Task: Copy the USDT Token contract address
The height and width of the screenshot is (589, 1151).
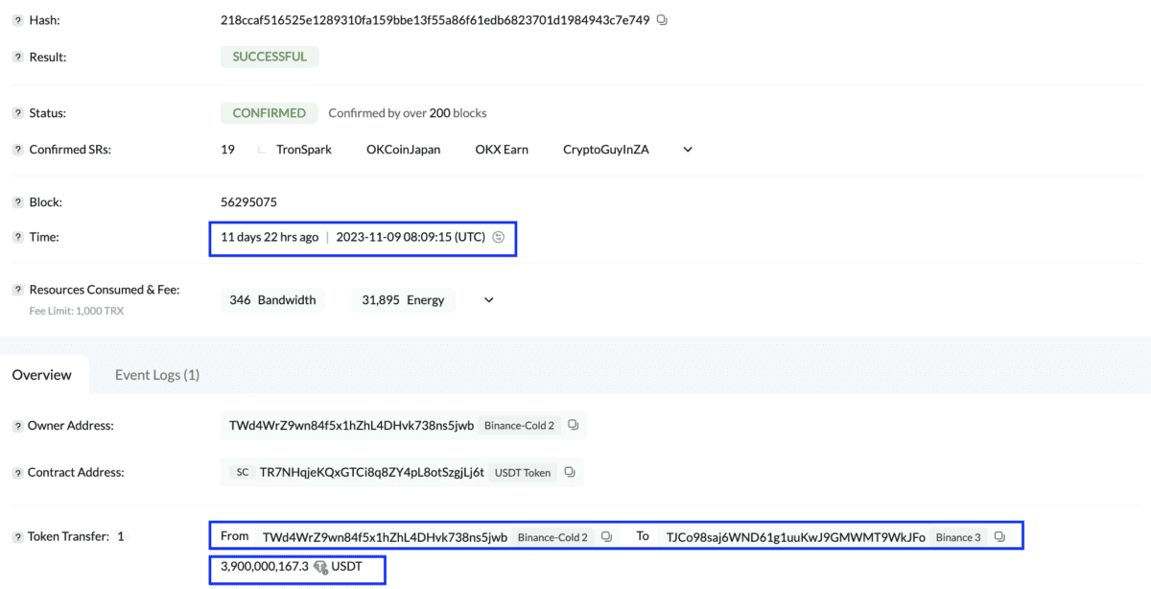Action: (x=570, y=472)
